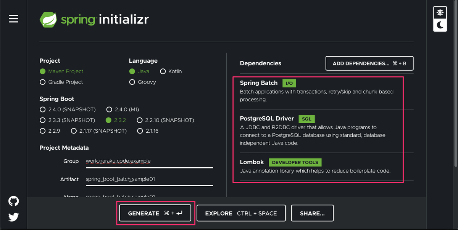Pick Spring Boot version 2.2.9

pyautogui.click(x=43, y=131)
